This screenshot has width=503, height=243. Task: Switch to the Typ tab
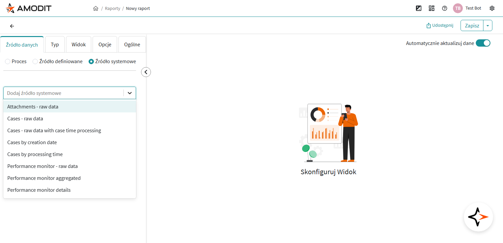(55, 45)
